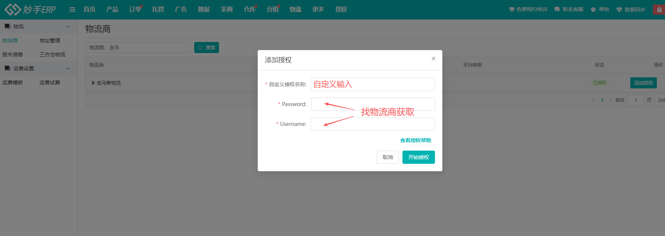The height and width of the screenshot is (236, 665).
Task: Select 报关信息 in the sidebar
Action: click(13, 54)
